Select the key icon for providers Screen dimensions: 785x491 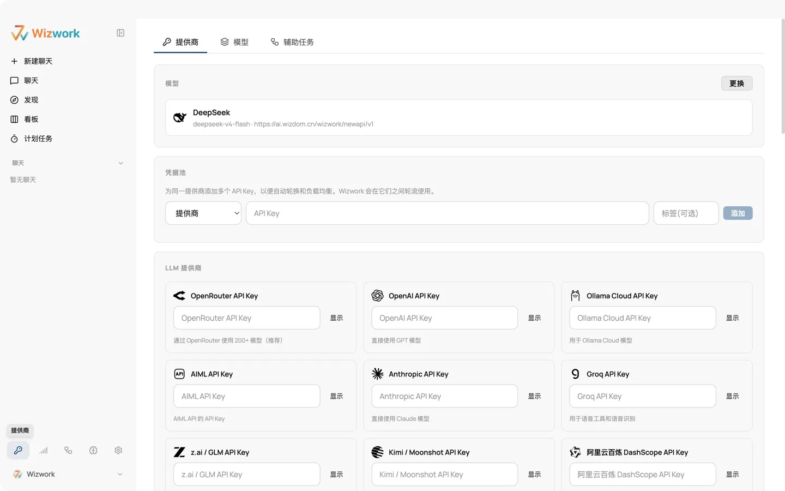coord(18,450)
